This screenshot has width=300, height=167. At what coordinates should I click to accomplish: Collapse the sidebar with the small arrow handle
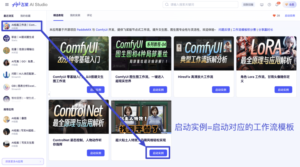pyautogui.click(x=49, y=94)
